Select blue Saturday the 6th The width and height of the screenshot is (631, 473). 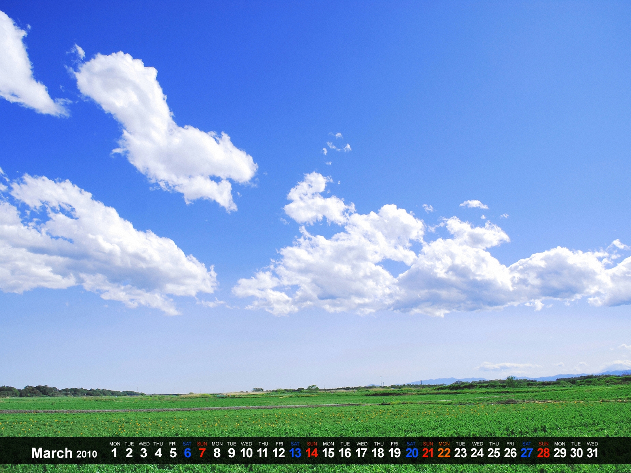tap(187, 453)
